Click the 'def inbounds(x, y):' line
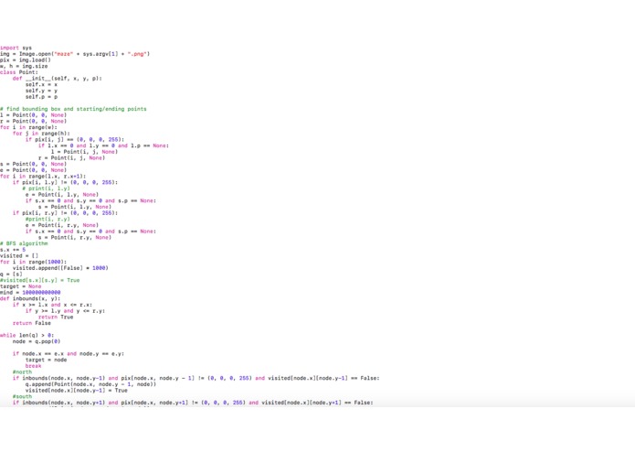The width and height of the screenshot is (635, 452). tap(30, 299)
